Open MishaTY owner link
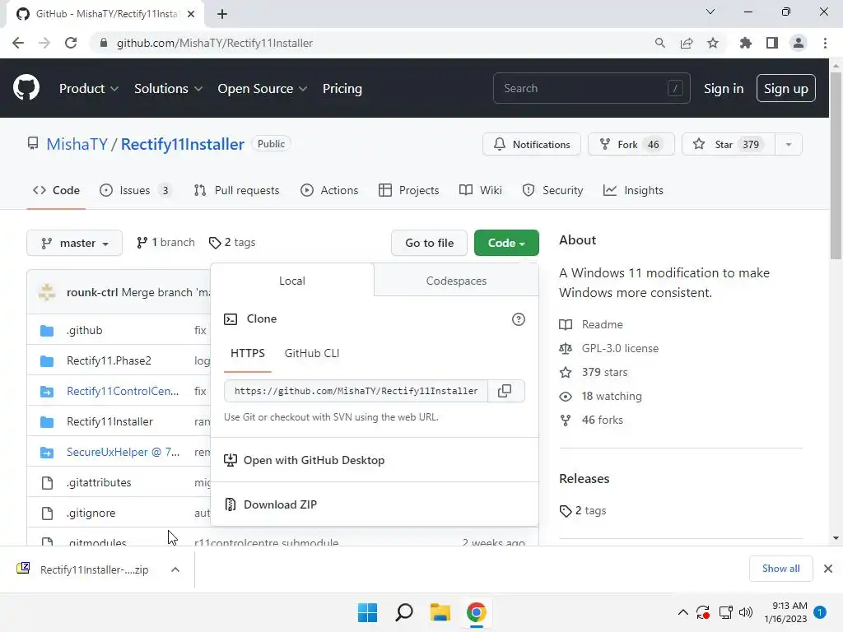Image resolution: width=843 pixels, height=632 pixels. pyautogui.click(x=77, y=144)
